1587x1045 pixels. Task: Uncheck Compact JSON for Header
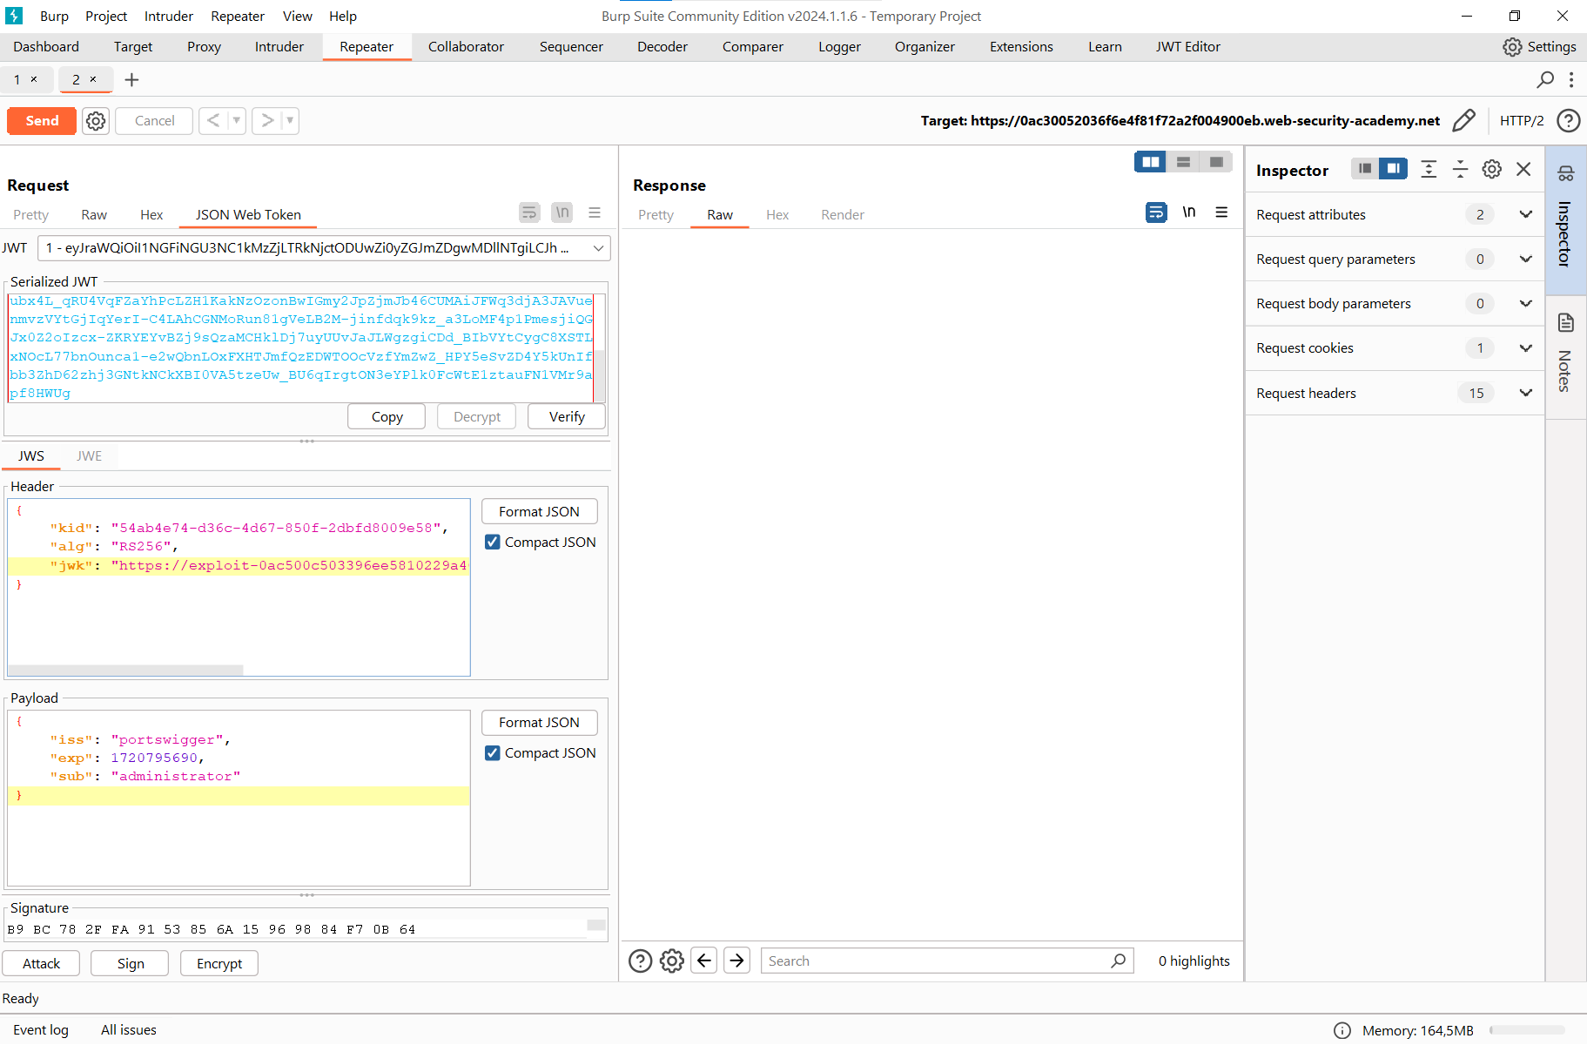coord(493,542)
